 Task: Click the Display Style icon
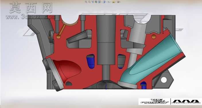(104, 2)
